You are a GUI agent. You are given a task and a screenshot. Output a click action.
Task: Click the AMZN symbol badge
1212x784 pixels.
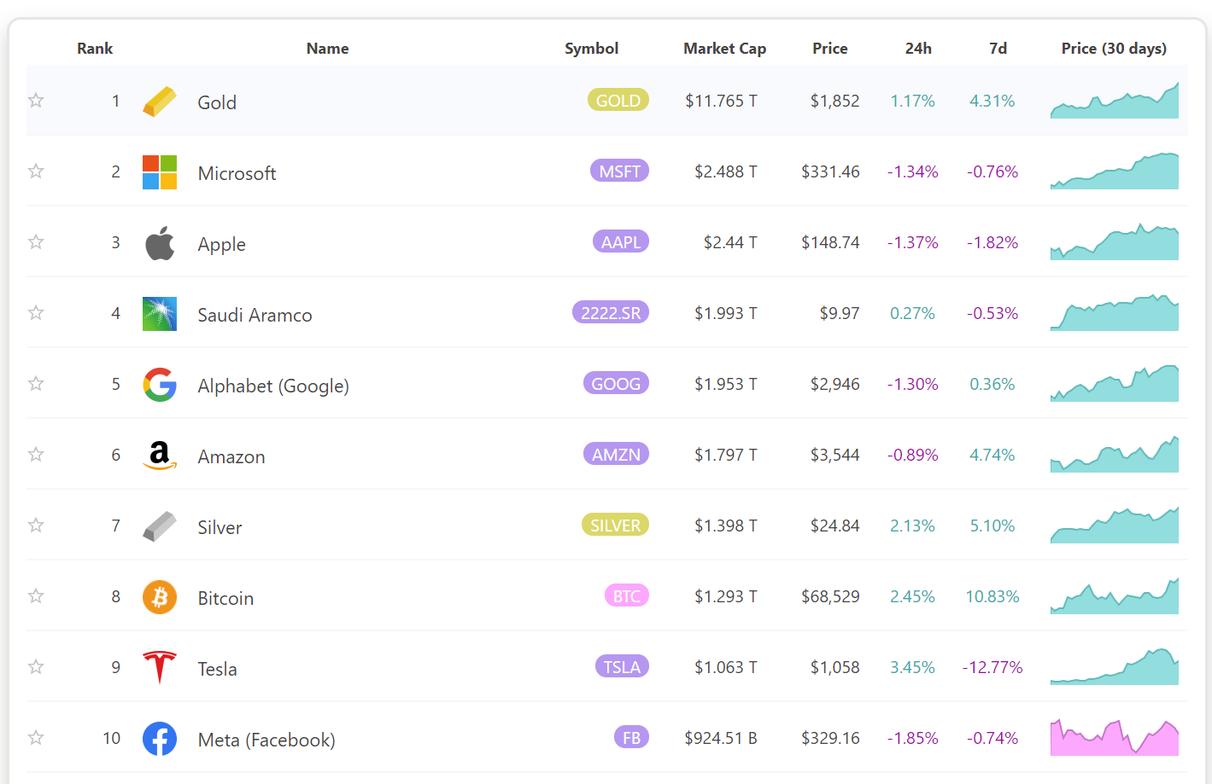(616, 455)
